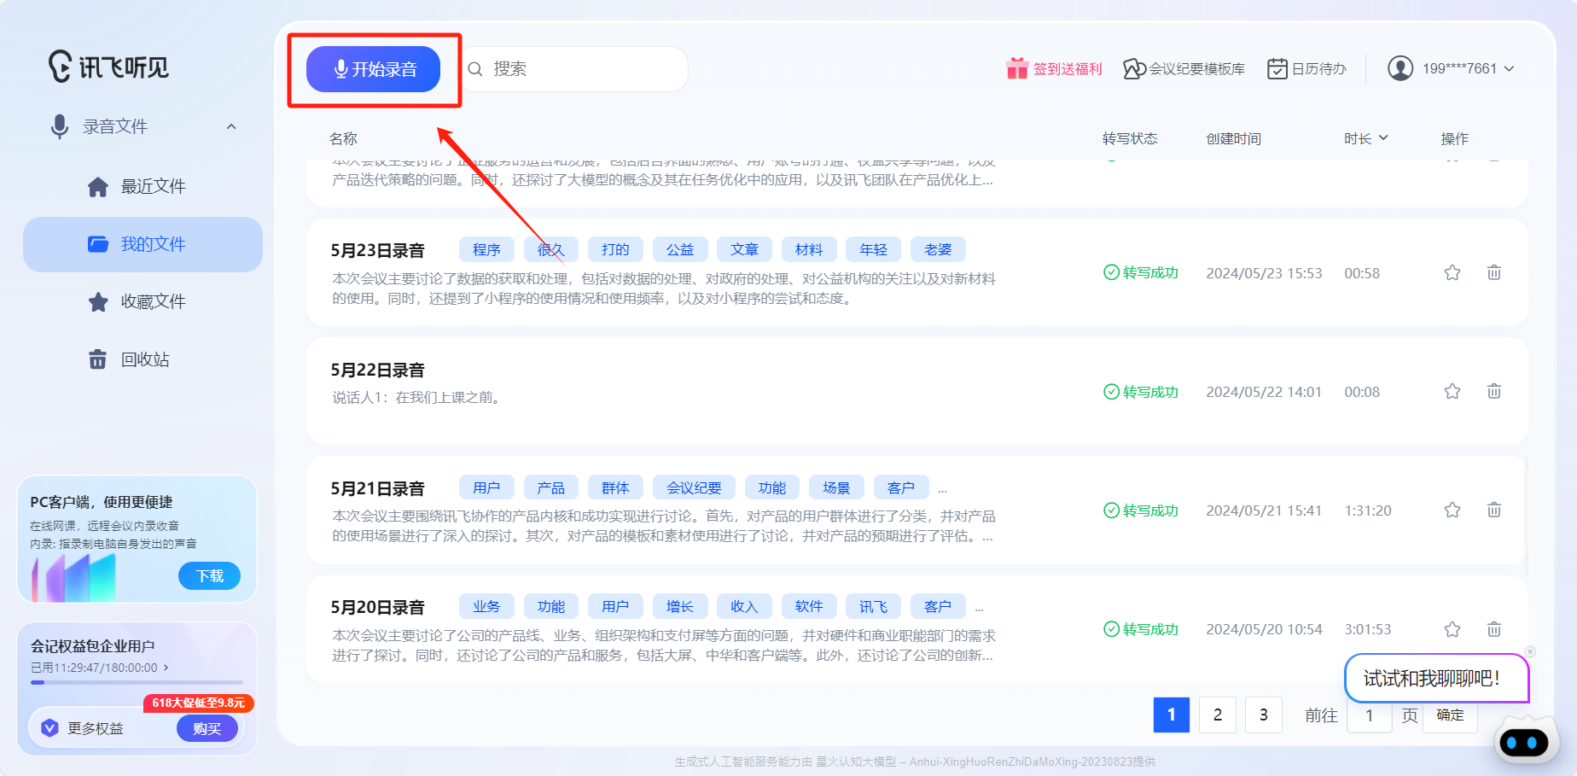Click the 程序 tag on 5月23日录音

[x=486, y=249]
